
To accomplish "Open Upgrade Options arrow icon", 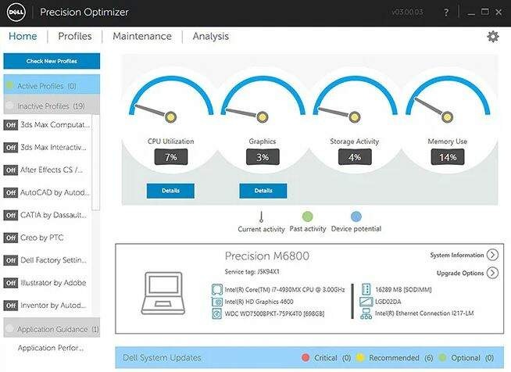I will [x=492, y=273].
